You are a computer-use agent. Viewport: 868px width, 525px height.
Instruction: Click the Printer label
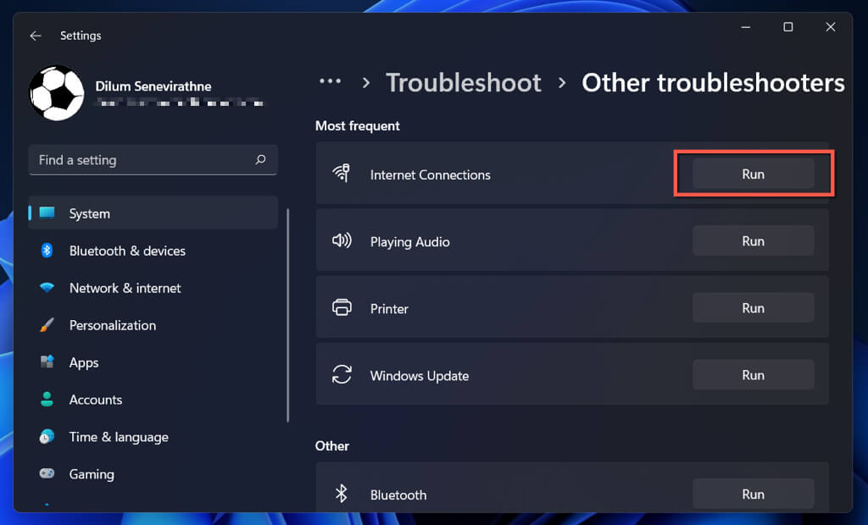click(389, 309)
